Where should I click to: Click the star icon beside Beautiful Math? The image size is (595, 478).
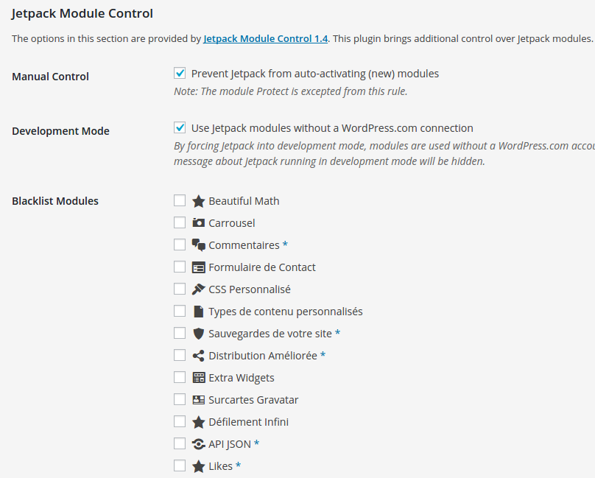tap(198, 201)
